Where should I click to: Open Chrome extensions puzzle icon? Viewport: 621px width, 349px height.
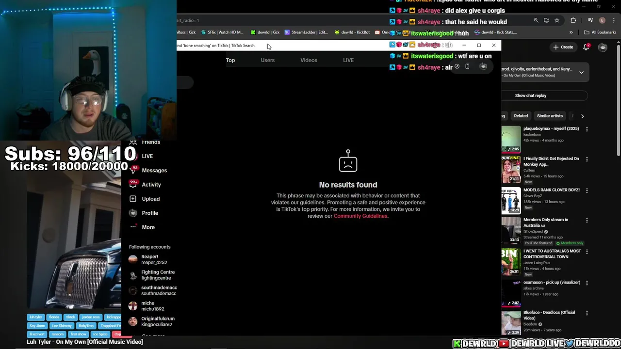point(573,20)
